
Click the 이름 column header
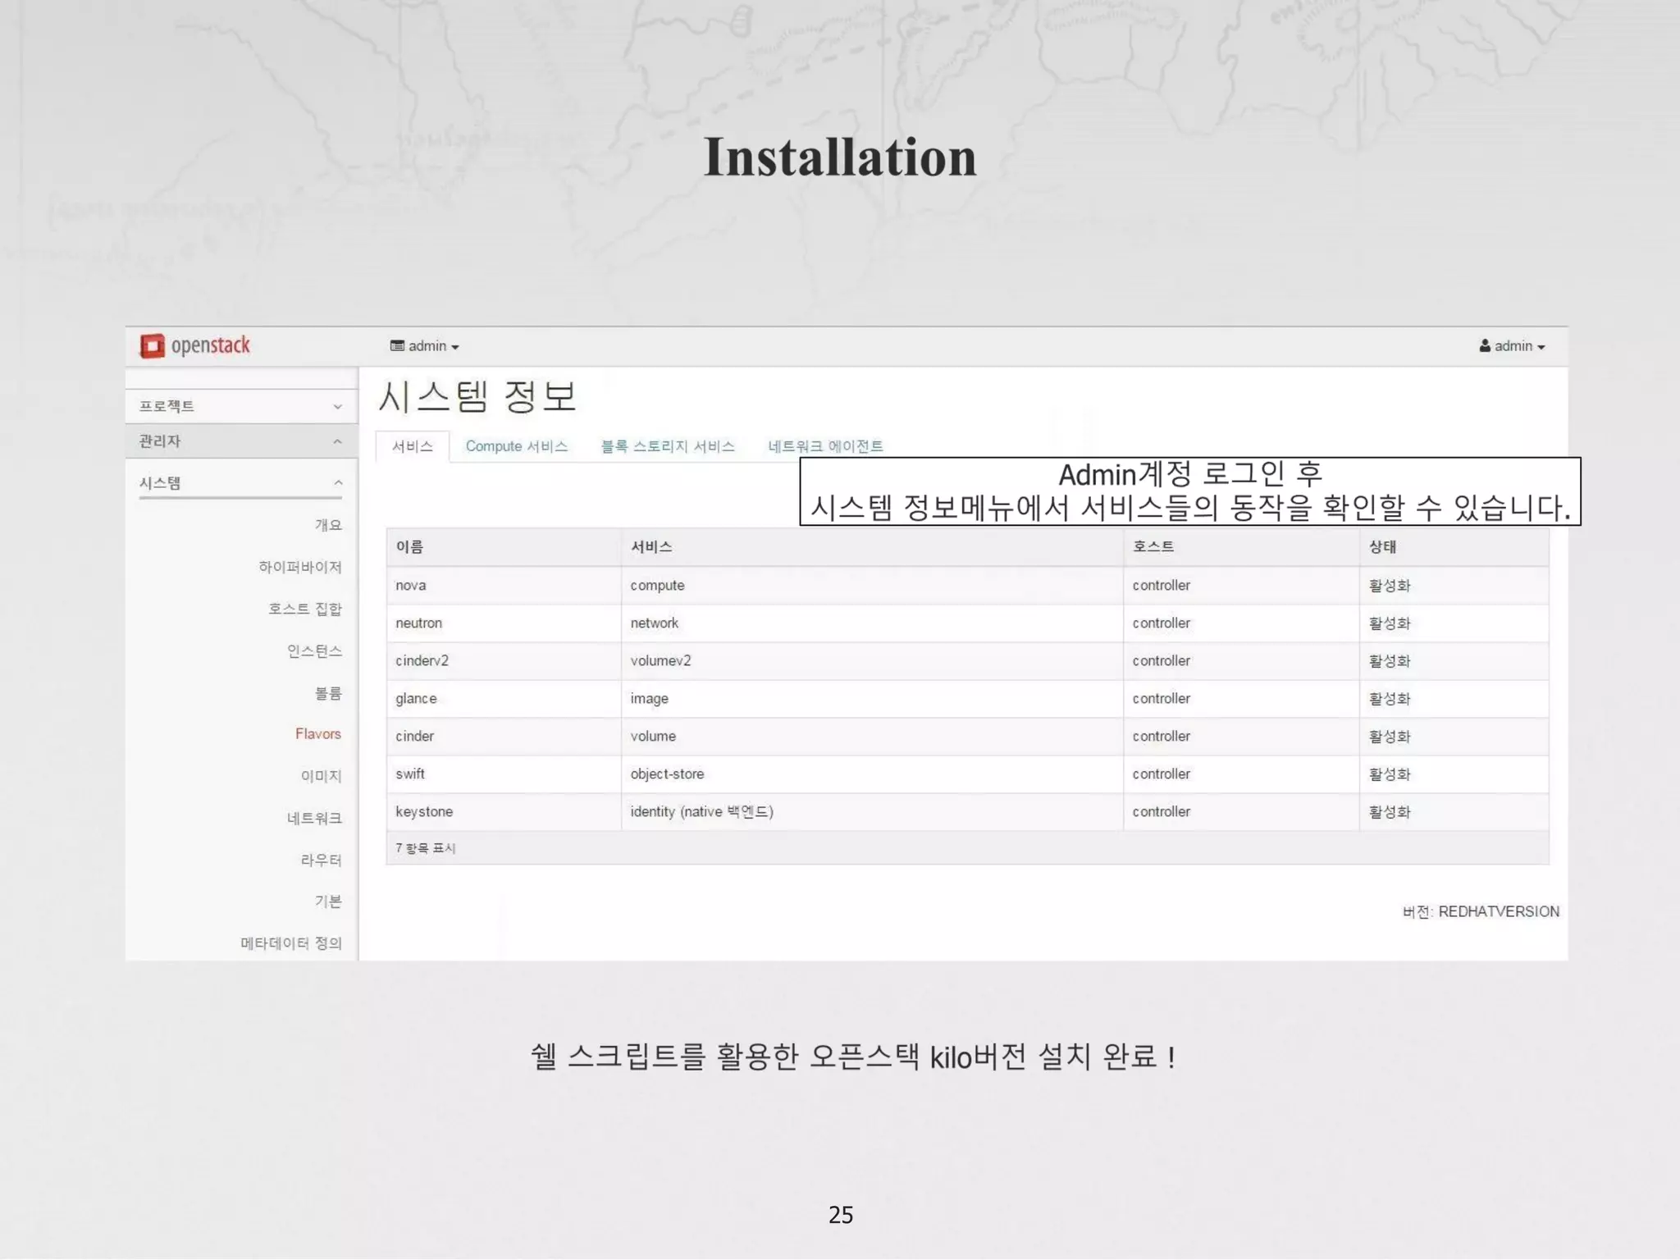(x=409, y=546)
